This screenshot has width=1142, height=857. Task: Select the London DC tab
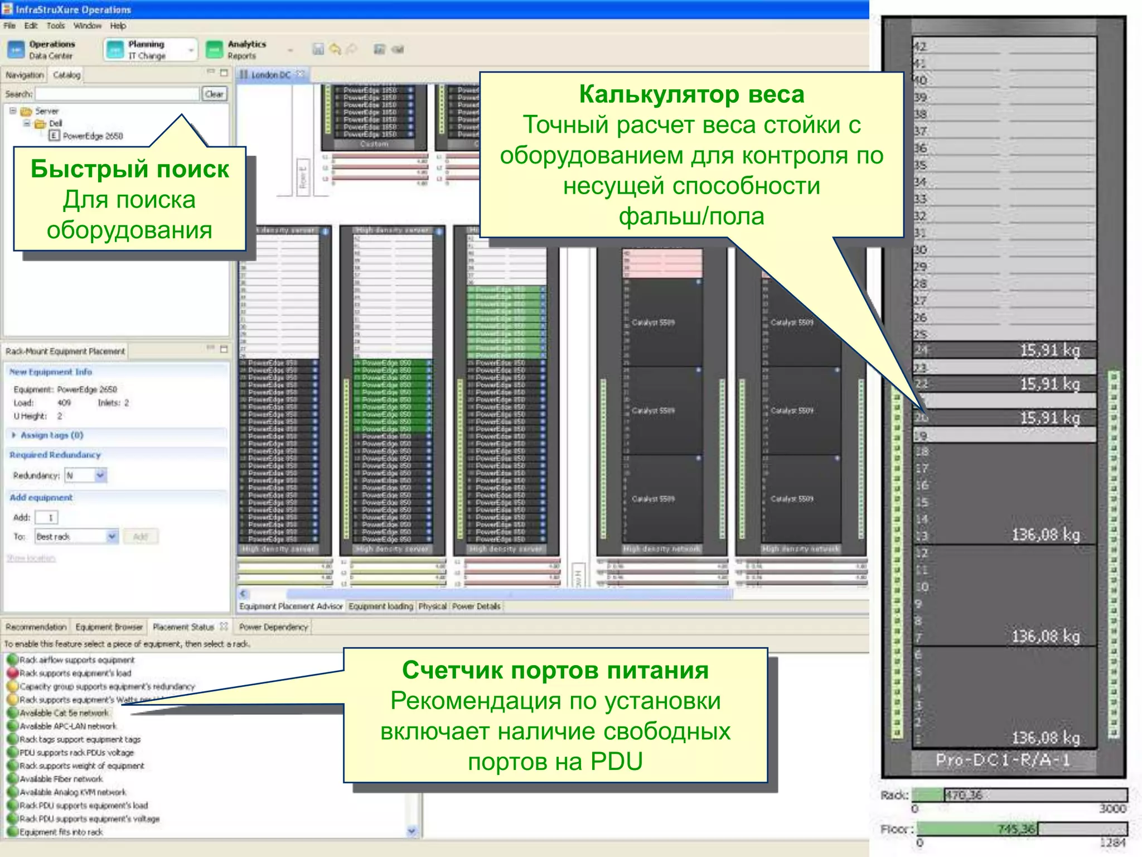point(270,74)
